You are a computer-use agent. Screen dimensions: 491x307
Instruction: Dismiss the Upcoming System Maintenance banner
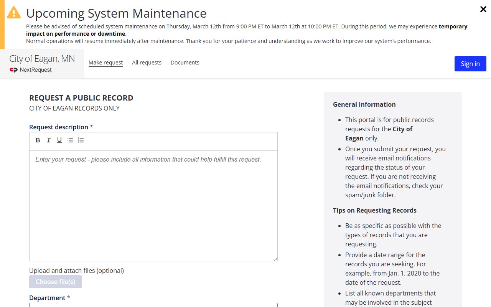[x=483, y=9]
